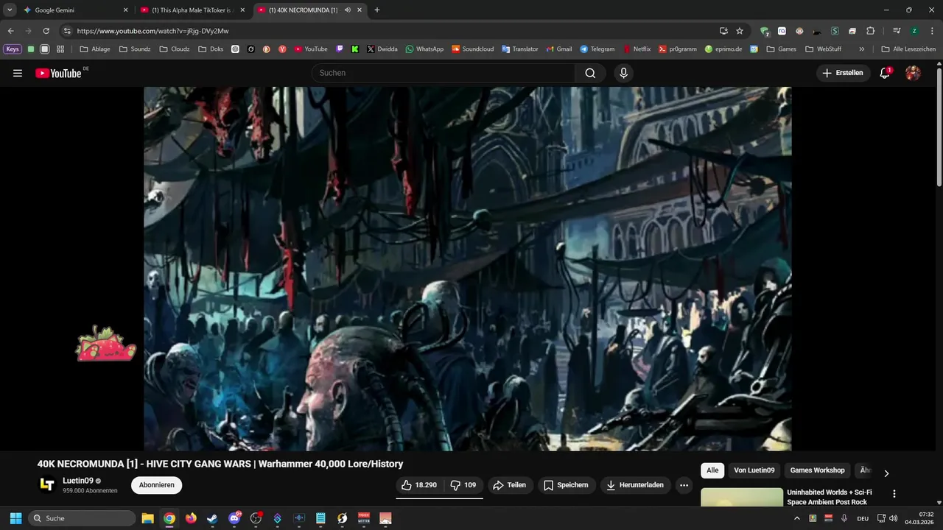Open the YouTube guide hamburger menu

[x=18, y=73]
